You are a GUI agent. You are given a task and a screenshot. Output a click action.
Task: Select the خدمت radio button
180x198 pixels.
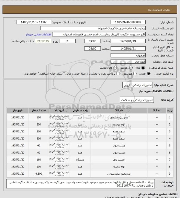(131, 68)
